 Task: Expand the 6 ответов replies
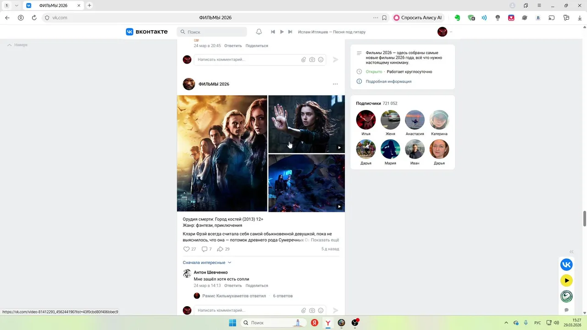click(283, 296)
